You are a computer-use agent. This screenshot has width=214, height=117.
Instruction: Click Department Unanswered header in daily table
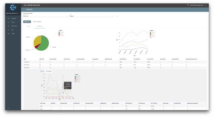[191, 59]
